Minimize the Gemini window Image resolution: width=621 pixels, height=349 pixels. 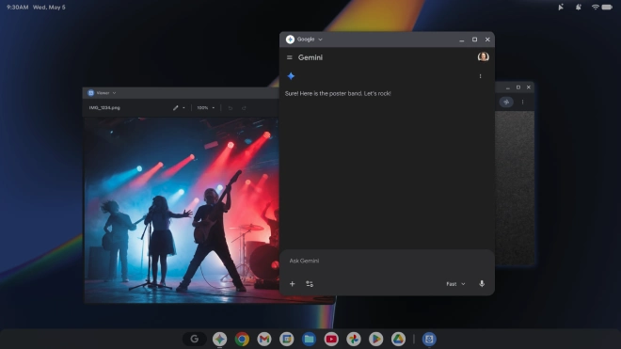click(x=461, y=40)
